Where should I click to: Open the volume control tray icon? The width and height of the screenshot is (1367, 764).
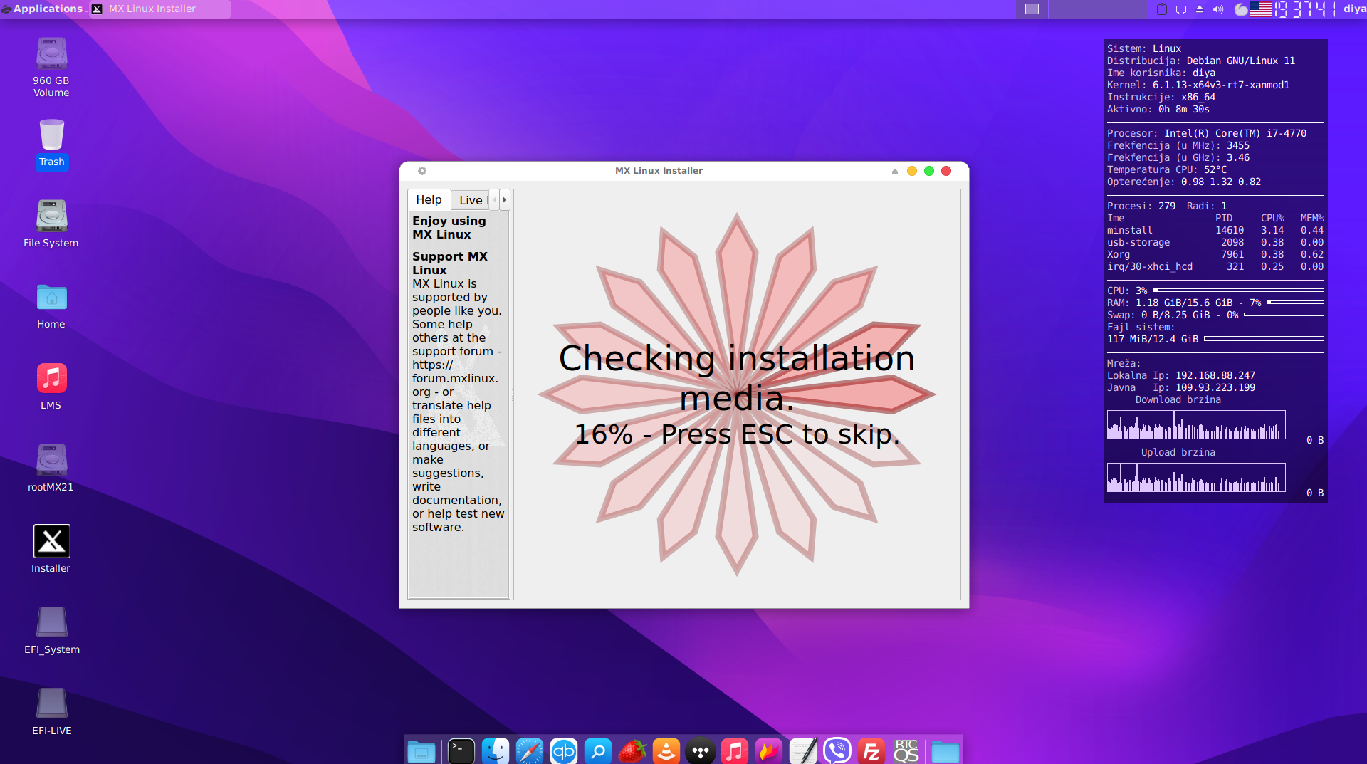click(1218, 9)
